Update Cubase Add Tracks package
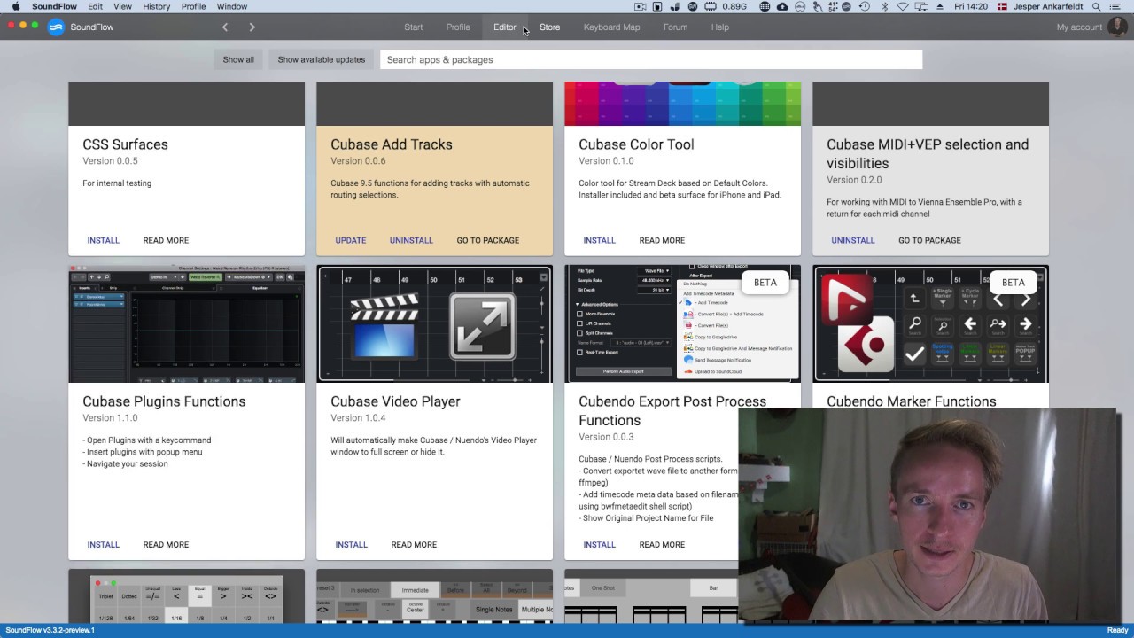The height and width of the screenshot is (638, 1134). coord(351,240)
